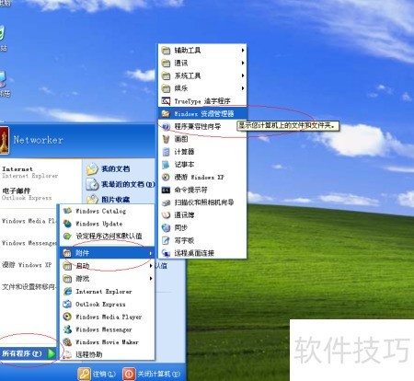Click the Internet Explorer icon in programs list
The image size is (414, 381).
coord(67,292)
